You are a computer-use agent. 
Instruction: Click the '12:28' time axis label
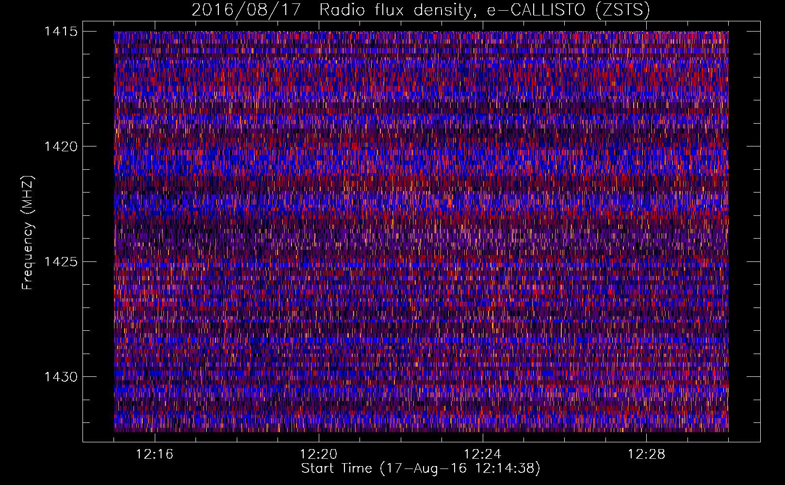[646, 454]
